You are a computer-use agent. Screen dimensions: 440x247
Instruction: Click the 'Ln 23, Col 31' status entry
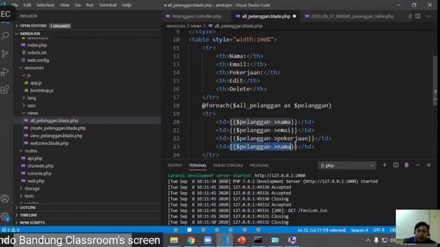tap(322, 230)
